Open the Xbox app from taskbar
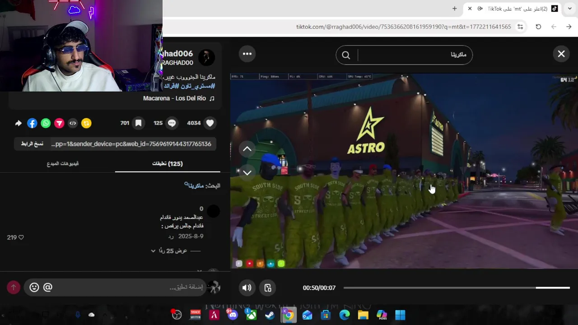578x325 pixels. tap(251, 315)
